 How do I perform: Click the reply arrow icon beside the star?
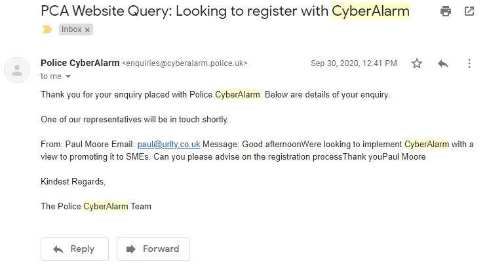[x=443, y=63]
